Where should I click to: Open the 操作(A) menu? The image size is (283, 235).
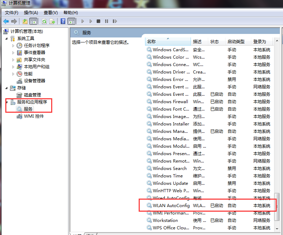(x=31, y=13)
